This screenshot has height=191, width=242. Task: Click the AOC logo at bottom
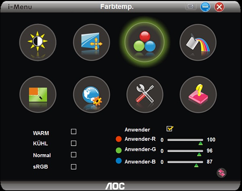[x=115, y=186]
